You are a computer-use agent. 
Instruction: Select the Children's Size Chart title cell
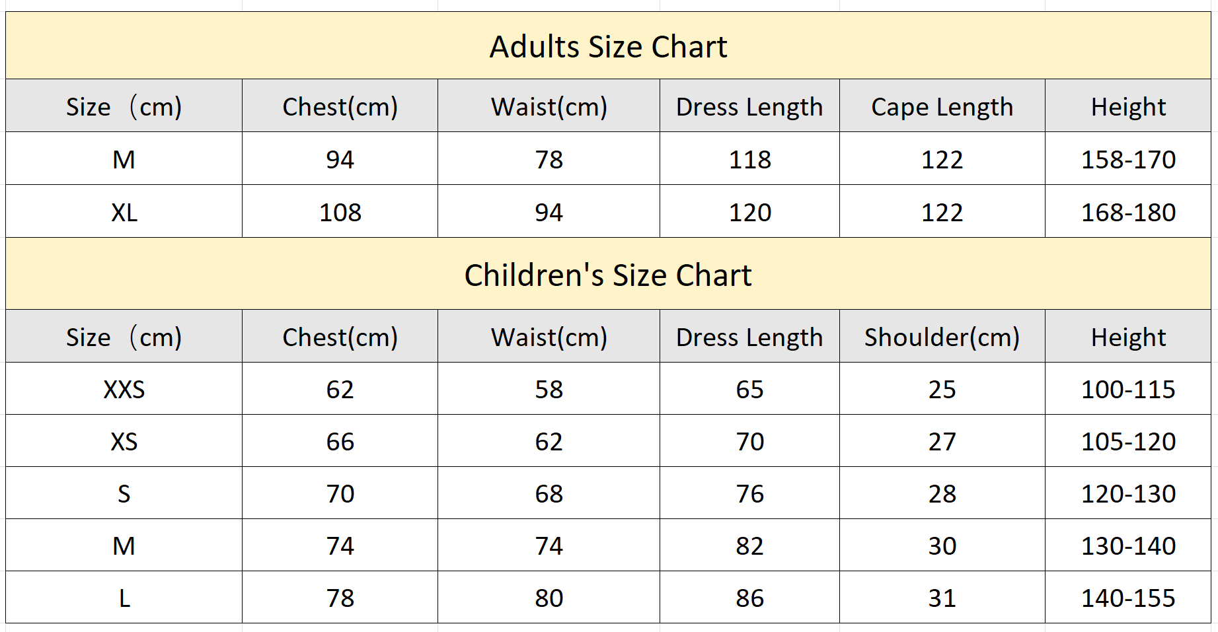point(608,273)
